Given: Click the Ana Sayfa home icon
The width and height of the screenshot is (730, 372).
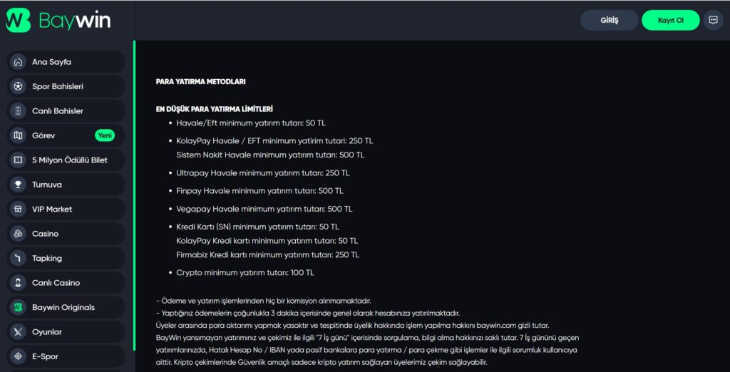Looking at the screenshot, I should pyautogui.click(x=18, y=62).
